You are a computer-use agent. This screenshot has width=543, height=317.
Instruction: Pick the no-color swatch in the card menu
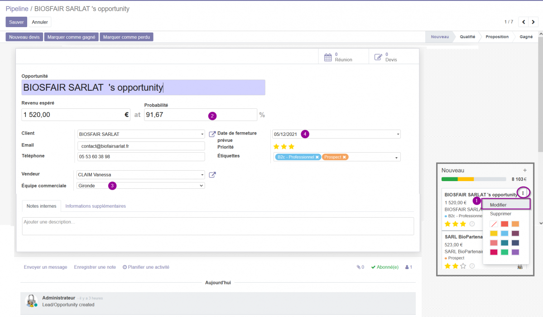coord(494,224)
